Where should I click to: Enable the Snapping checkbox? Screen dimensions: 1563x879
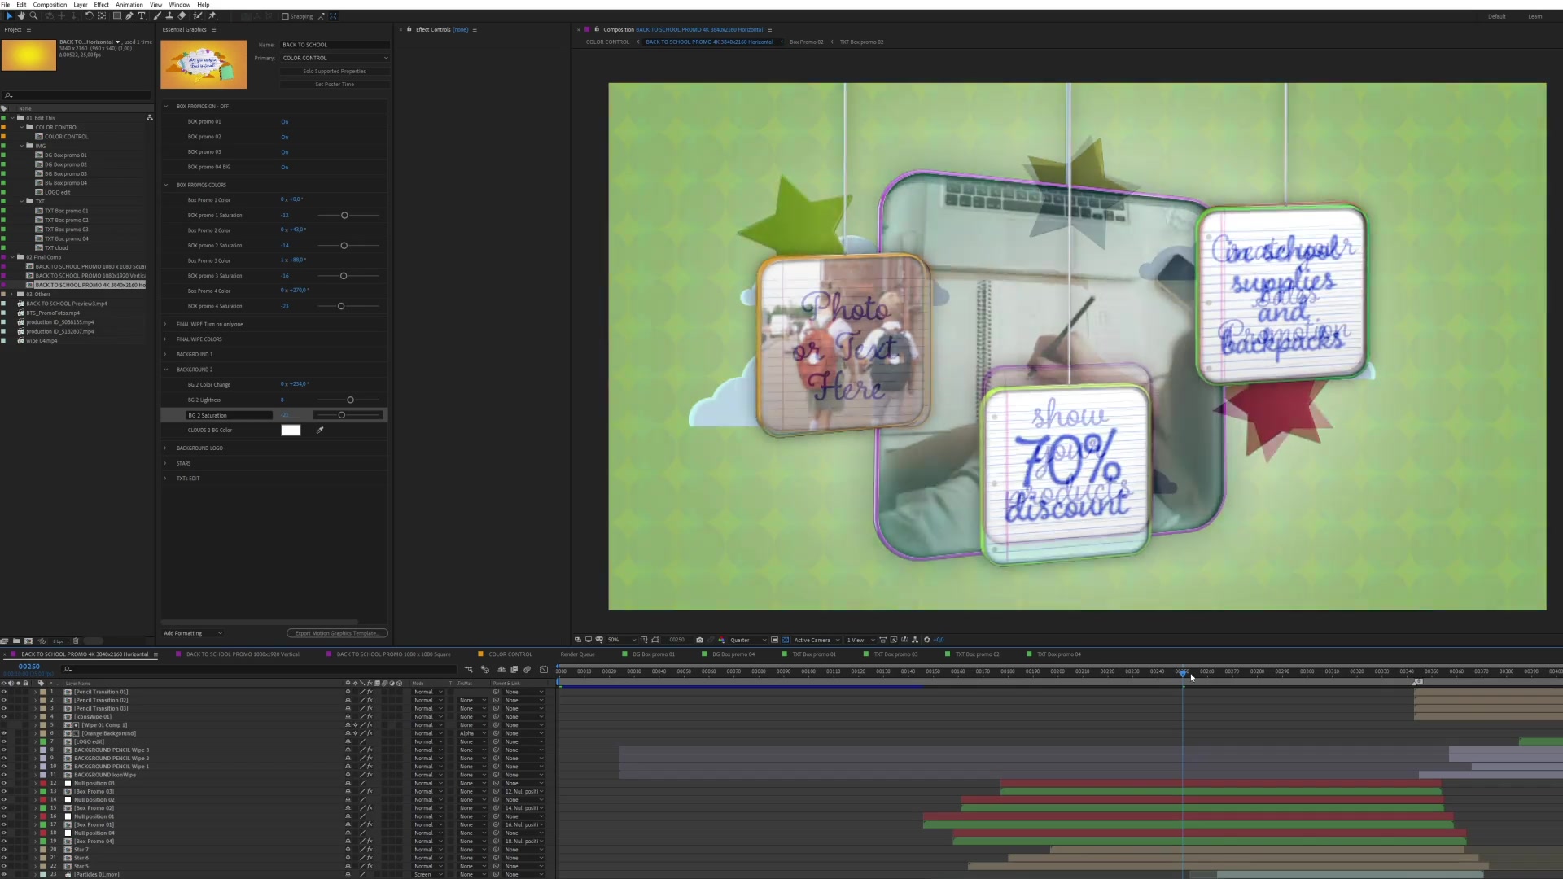(x=285, y=16)
